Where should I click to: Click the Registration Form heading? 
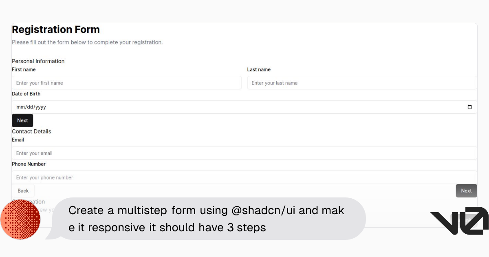[56, 29]
